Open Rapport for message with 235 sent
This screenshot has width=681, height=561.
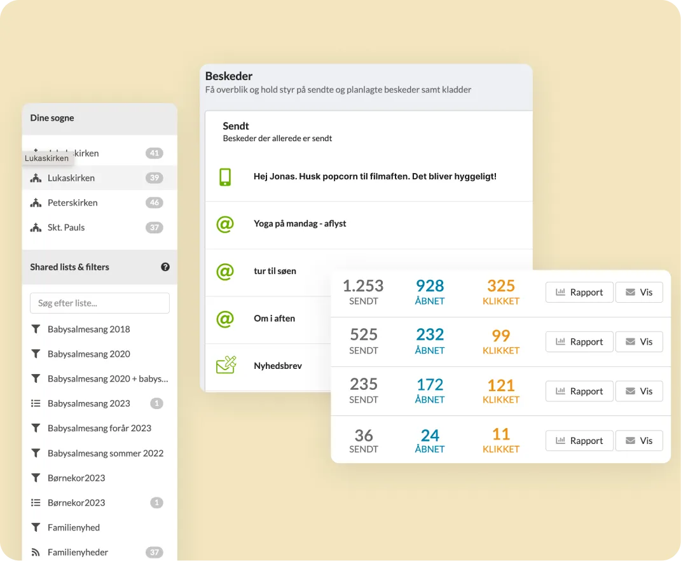pyautogui.click(x=579, y=391)
